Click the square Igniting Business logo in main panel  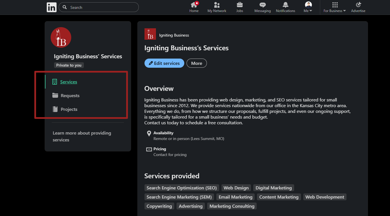pos(150,34)
